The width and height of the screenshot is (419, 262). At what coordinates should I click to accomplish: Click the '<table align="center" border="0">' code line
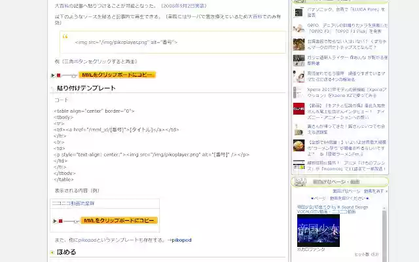[x=94, y=111]
